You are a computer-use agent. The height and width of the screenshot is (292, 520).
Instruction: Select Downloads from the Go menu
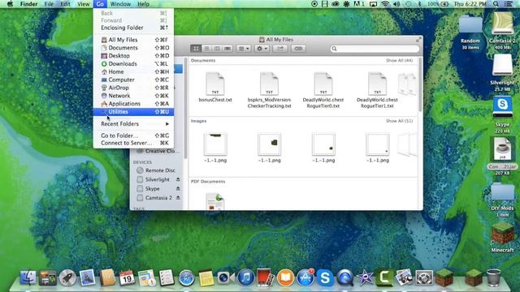(x=133, y=64)
